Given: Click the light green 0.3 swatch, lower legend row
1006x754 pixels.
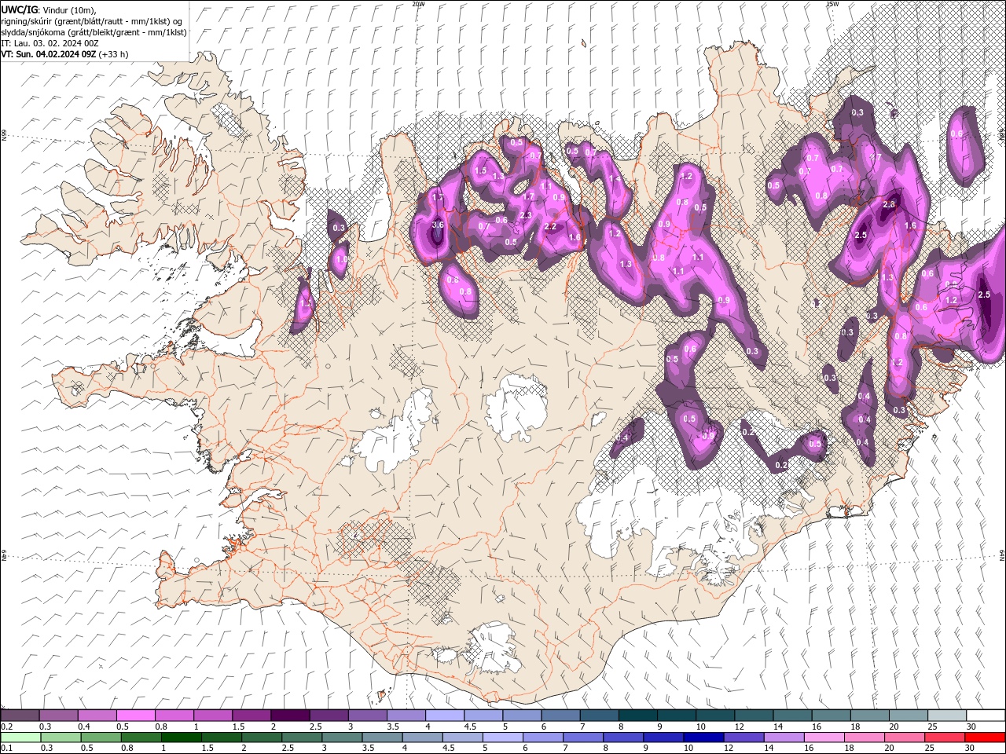Looking at the screenshot, I should [61, 738].
